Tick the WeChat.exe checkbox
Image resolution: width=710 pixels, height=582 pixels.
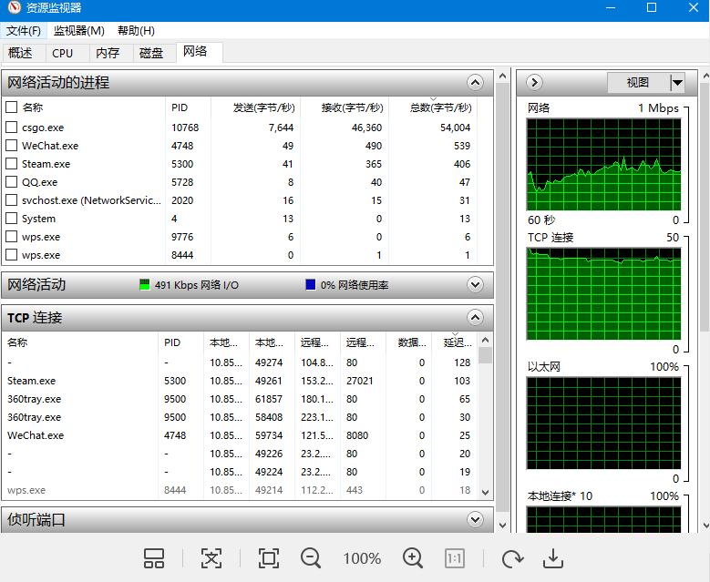pos(12,146)
